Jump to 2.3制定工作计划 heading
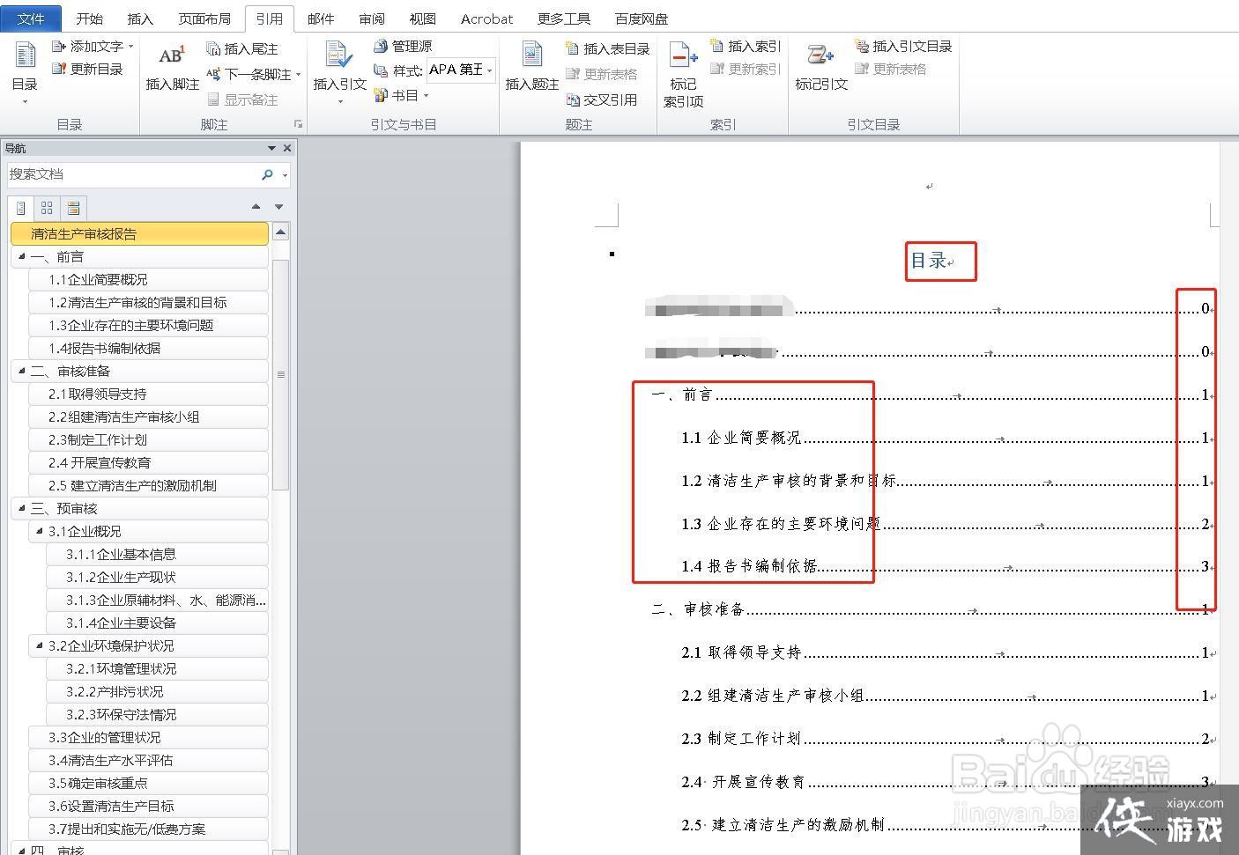Image resolution: width=1239 pixels, height=855 pixels. click(x=148, y=439)
